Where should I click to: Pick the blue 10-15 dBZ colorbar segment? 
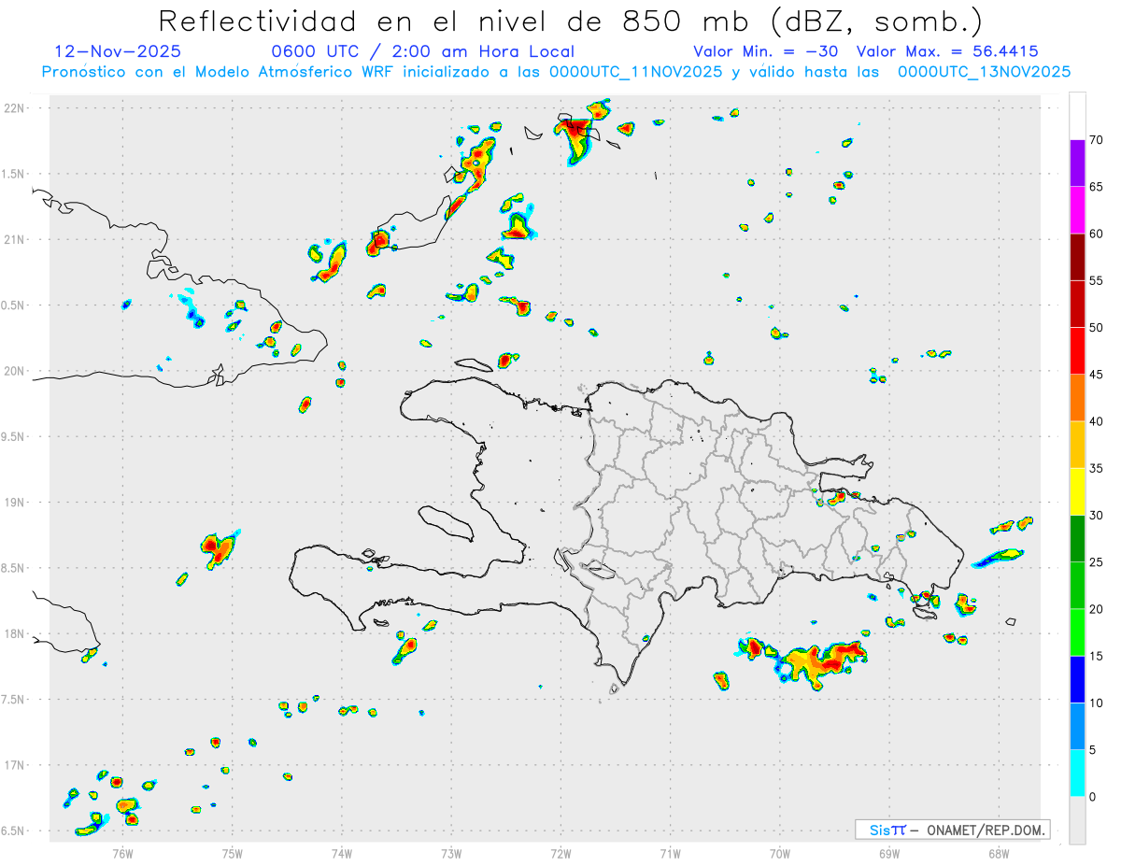click(x=1077, y=679)
